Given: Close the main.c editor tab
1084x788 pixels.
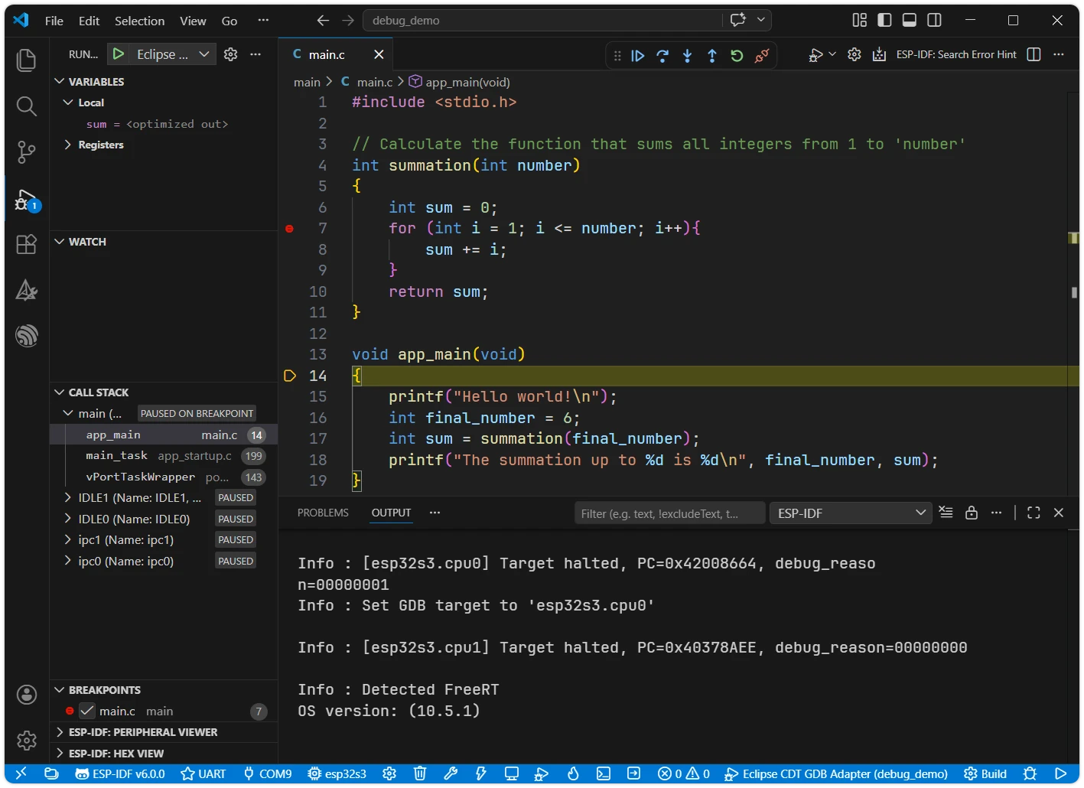Looking at the screenshot, I should 379,54.
